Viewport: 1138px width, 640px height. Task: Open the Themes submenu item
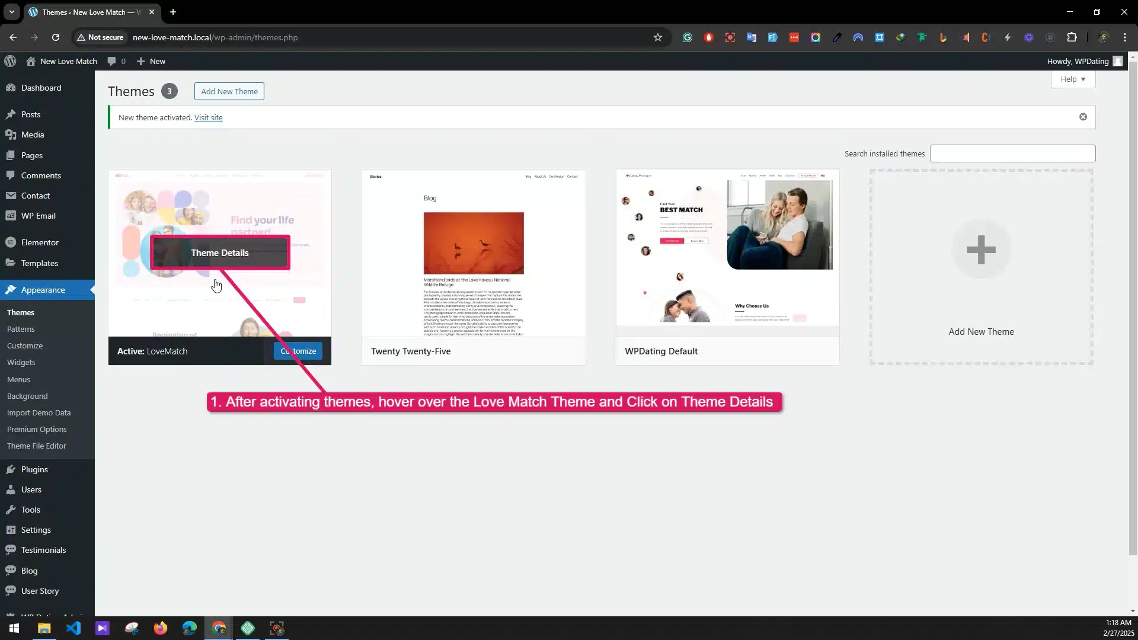pos(21,312)
